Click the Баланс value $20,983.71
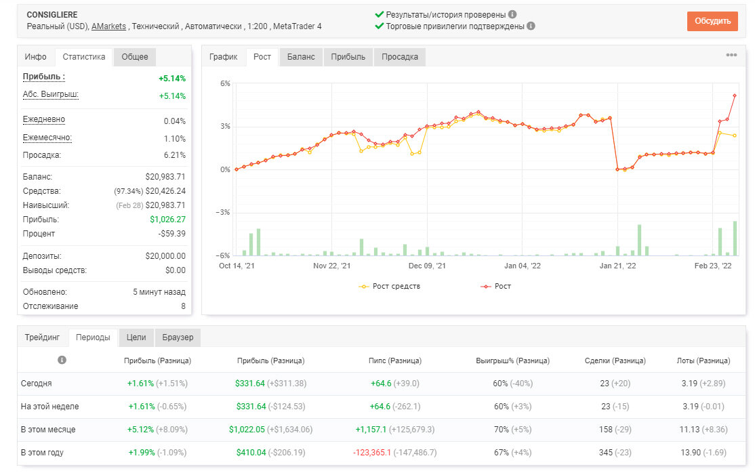Viewport: 755px width, 473px height. click(165, 177)
